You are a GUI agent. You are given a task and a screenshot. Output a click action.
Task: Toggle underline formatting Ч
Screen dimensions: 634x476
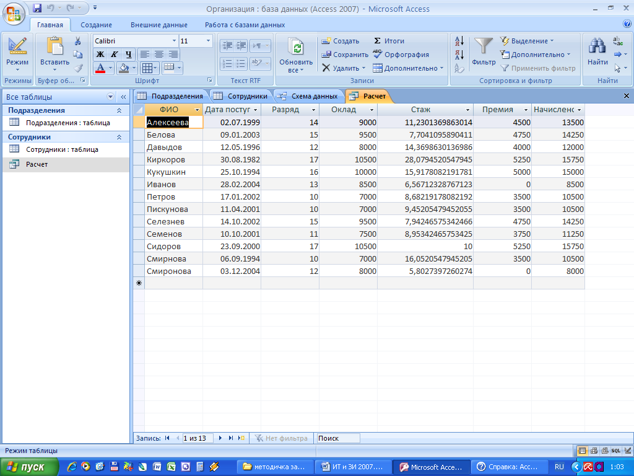129,55
